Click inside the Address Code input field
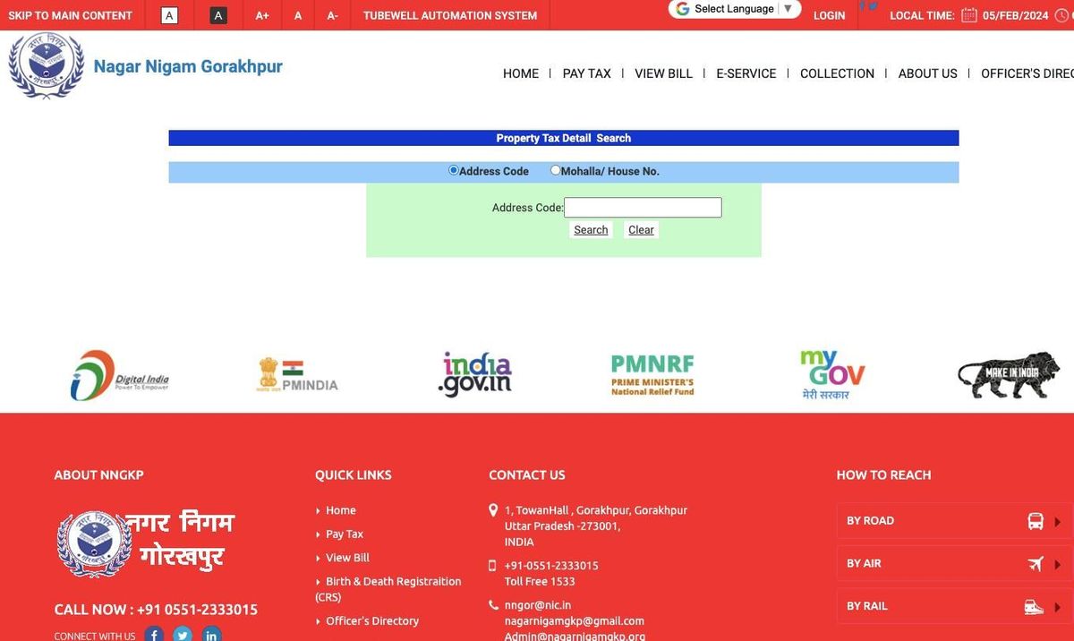 coord(642,207)
